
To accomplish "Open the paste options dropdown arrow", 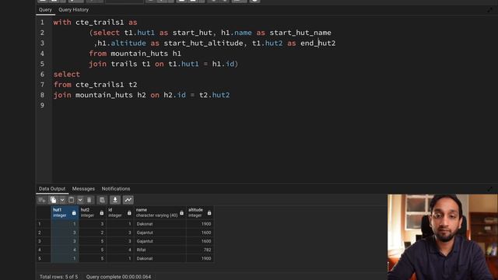I will (x=80, y=200).
